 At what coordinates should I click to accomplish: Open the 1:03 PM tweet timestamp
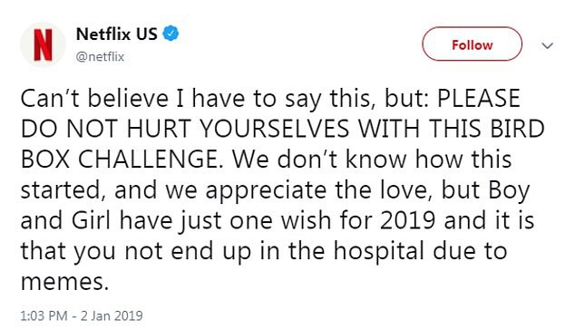pos(44,315)
